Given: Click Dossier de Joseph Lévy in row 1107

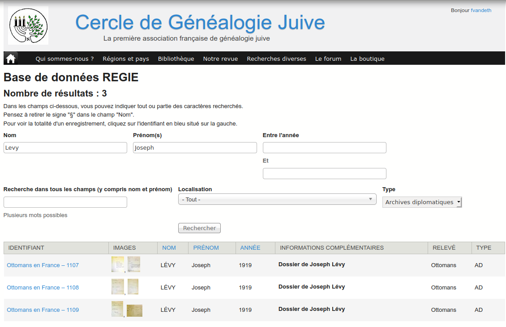Looking at the screenshot, I should click(312, 264).
